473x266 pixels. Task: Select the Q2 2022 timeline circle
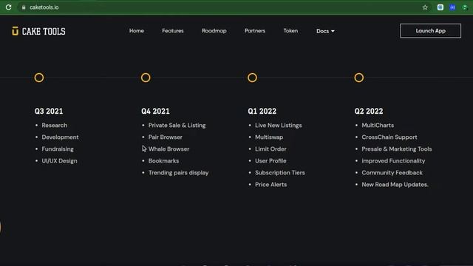click(359, 78)
